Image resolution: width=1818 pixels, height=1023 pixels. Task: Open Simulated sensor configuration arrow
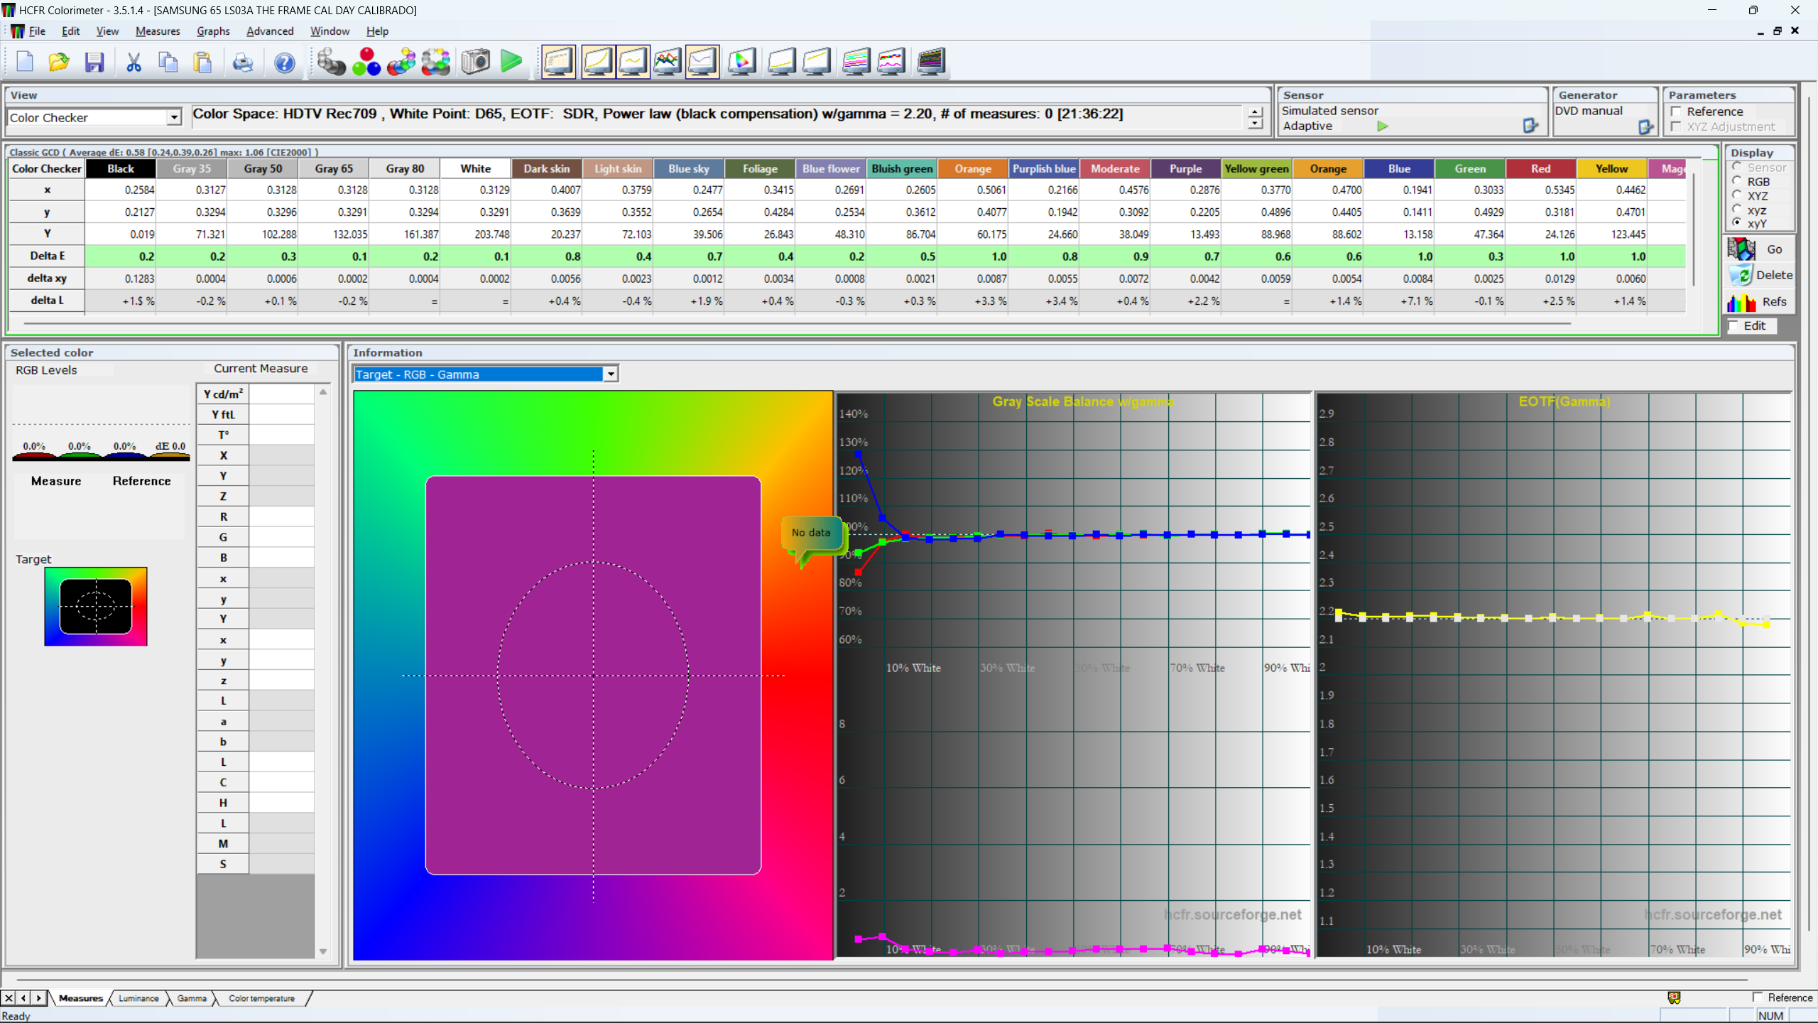coord(1530,126)
